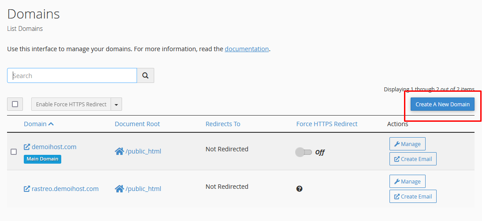Check the box for the demoihost.com row
The height and width of the screenshot is (221, 482).
pyautogui.click(x=14, y=152)
